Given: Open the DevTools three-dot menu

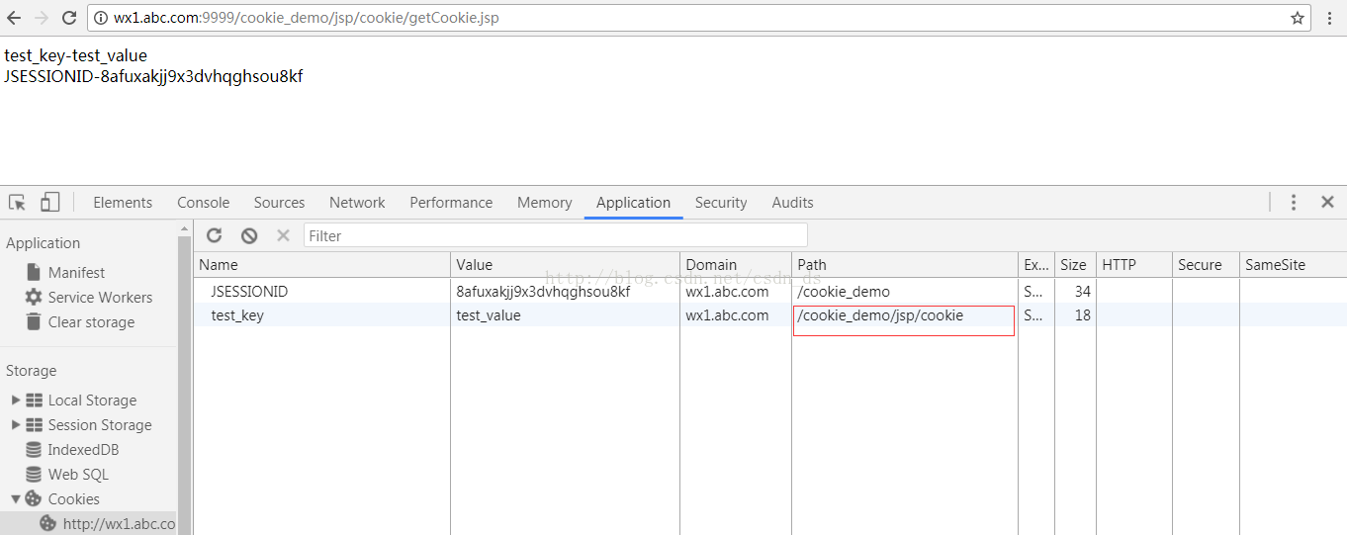Looking at the screenshot, I should point(1293,202).
